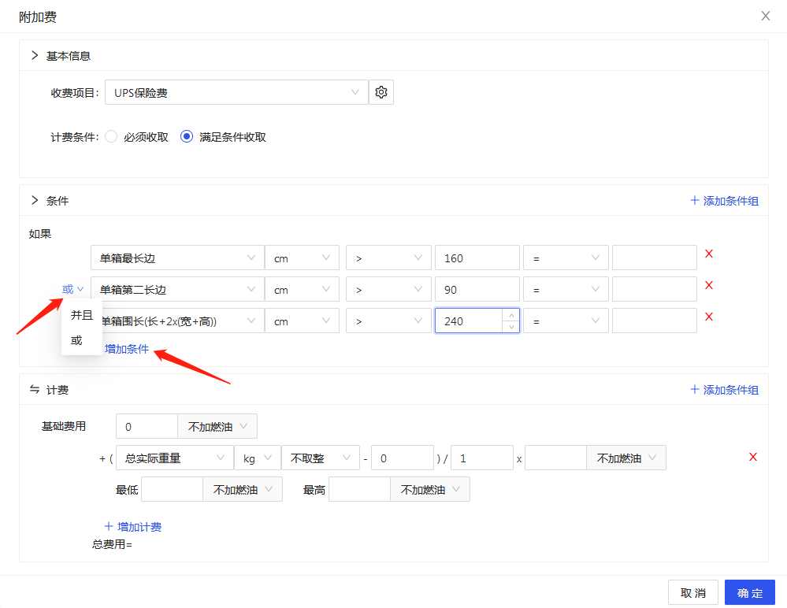The width and height of the screenshot is (787, 608).
Task: Choose 并且 from the logic menu
Action: tap(82, 315)
